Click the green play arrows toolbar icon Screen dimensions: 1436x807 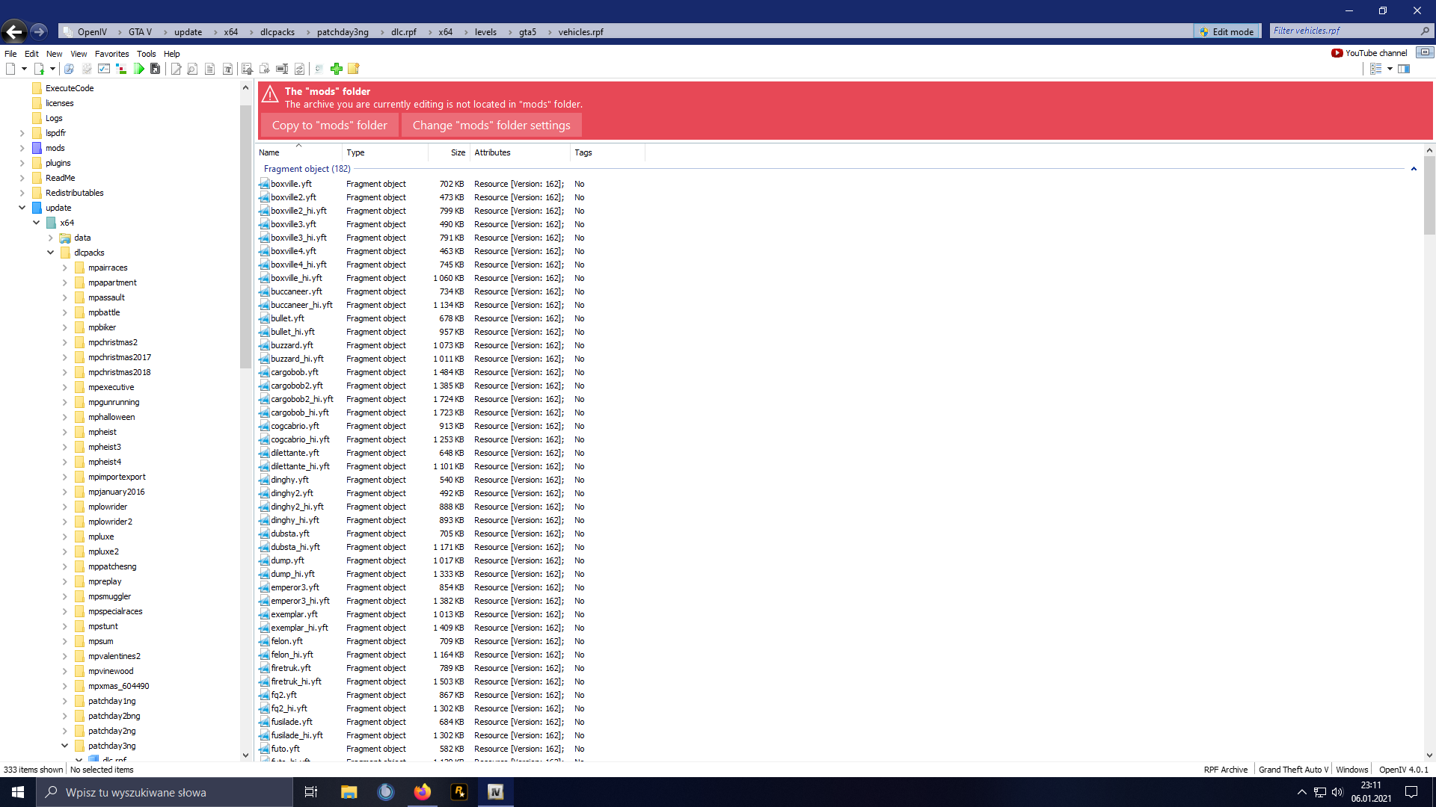[x=139, y=69]
